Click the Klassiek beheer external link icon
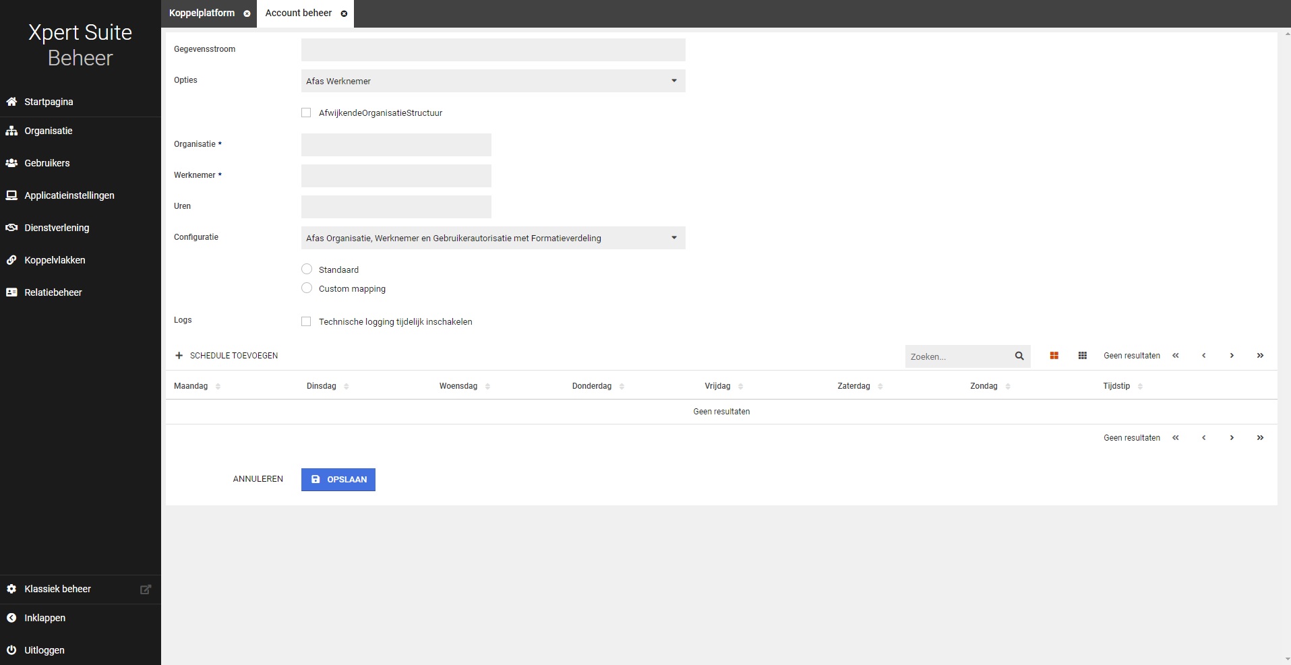Screen dimensions: 1291x665 click(x=145, y=590)
